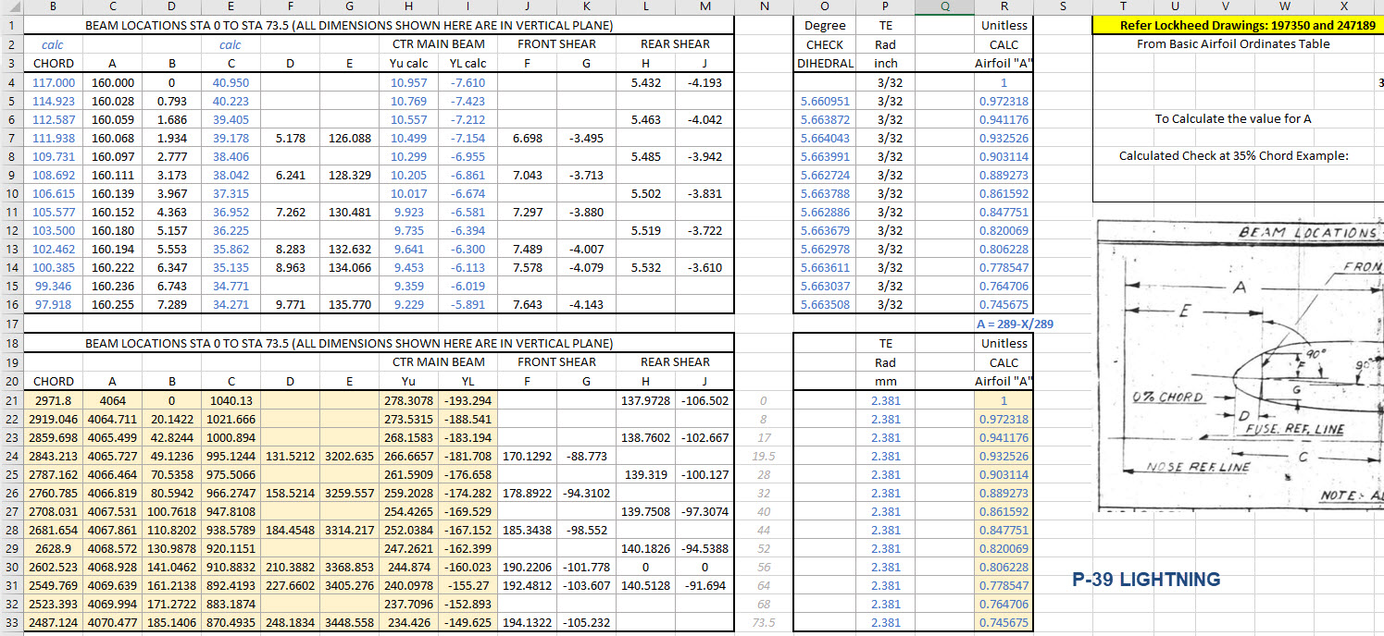1384x636 pixels.
Task: Select the cell reading A = 289-X/289
Action: pyautogui.click(x=1015, y=324)
